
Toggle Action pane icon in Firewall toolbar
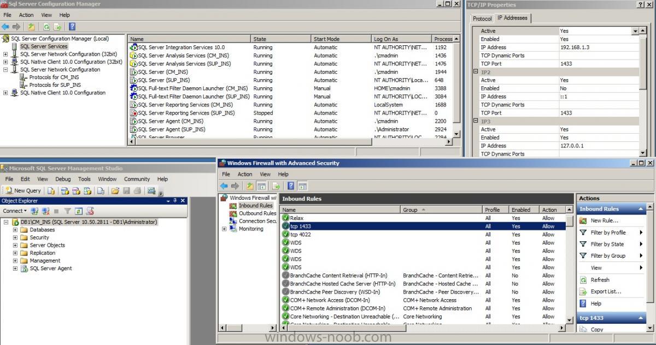302,186
